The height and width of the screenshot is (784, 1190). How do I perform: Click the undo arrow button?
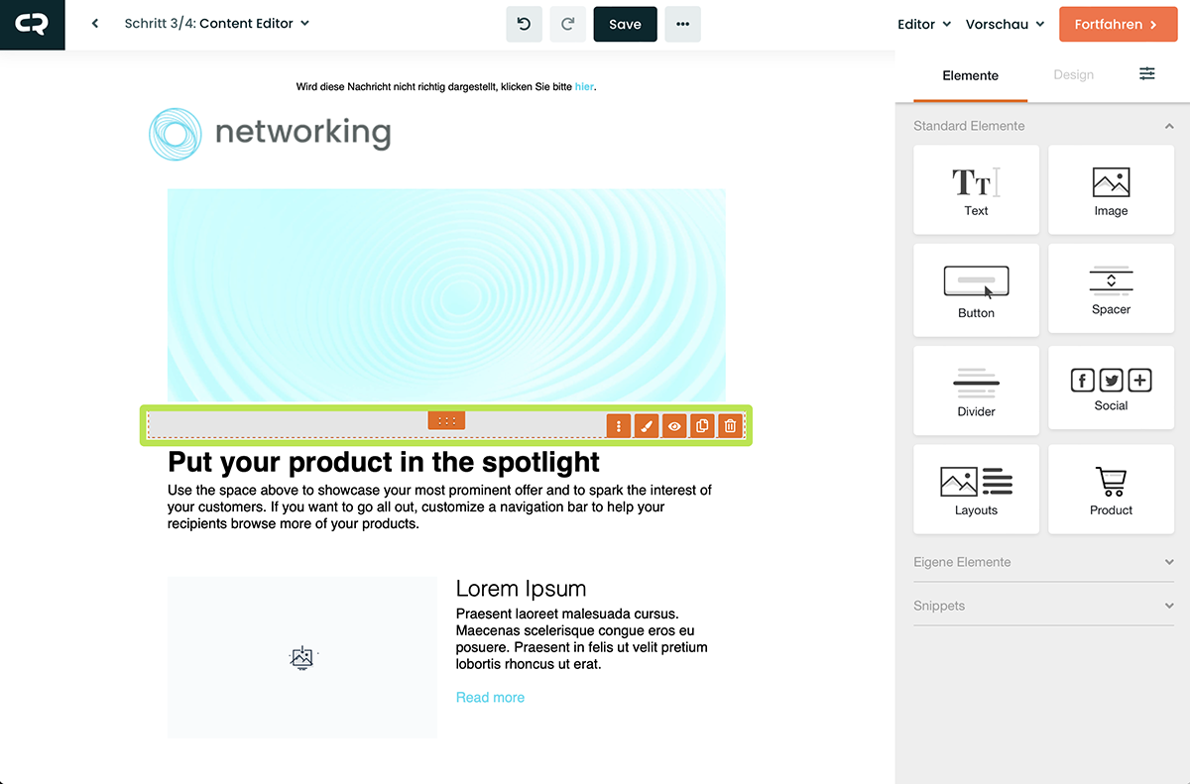[524, 24]
